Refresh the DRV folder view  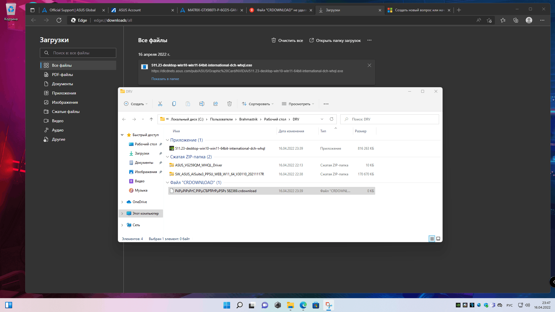tap(332, 119)
